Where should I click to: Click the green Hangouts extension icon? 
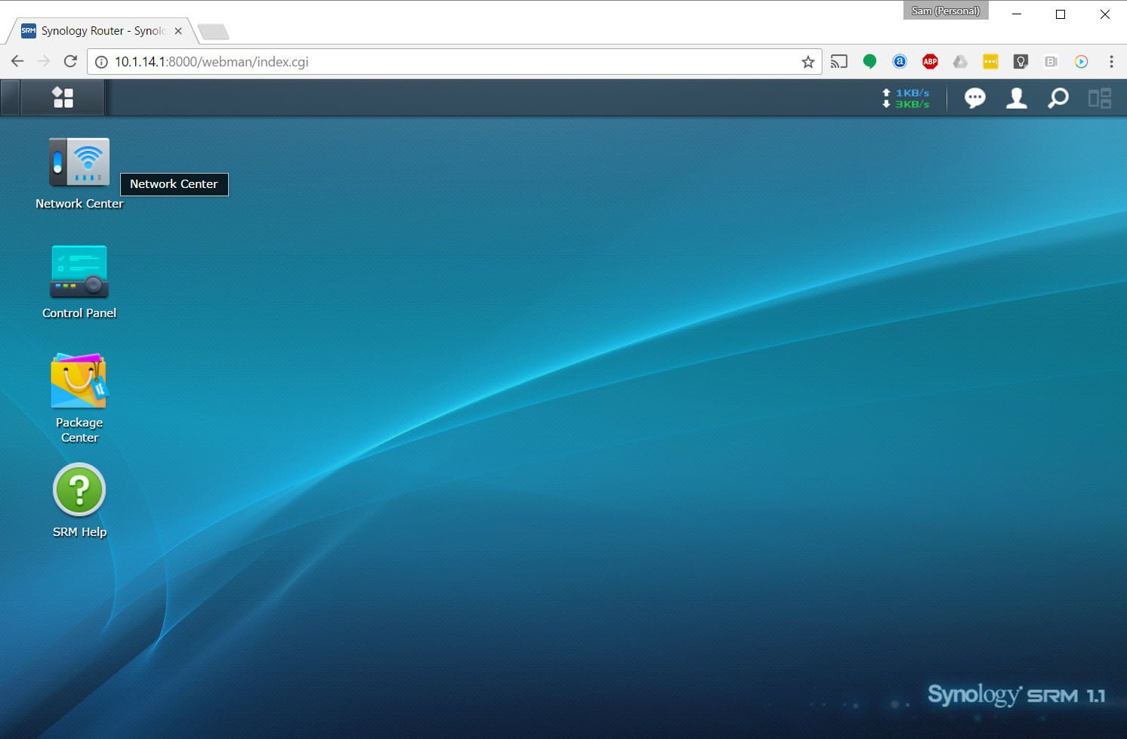click(x=869, y=62)
